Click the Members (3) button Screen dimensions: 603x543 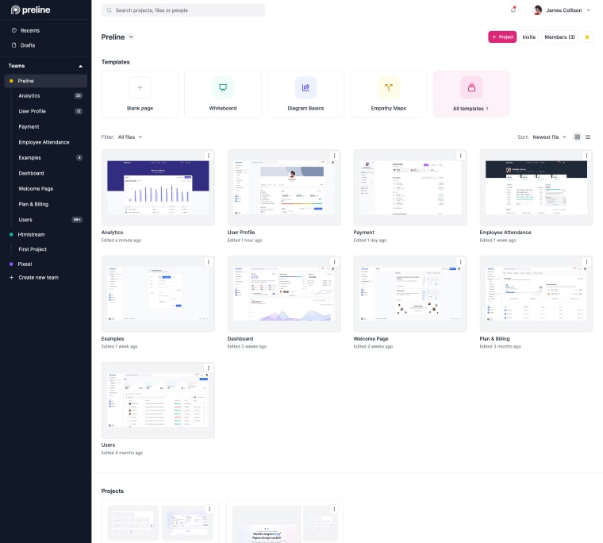click(559, 37)
